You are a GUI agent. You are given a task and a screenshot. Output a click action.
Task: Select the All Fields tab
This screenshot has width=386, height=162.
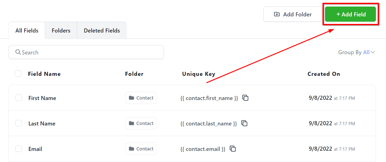point(27,30)
